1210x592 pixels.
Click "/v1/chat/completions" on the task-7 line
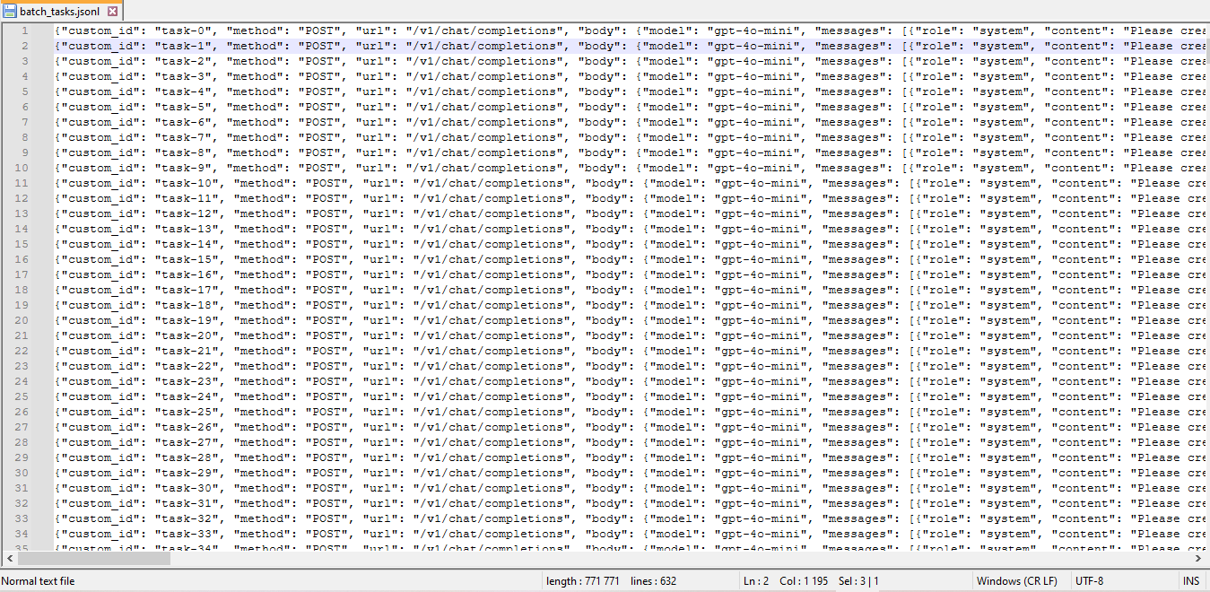(x=484, y=137)
